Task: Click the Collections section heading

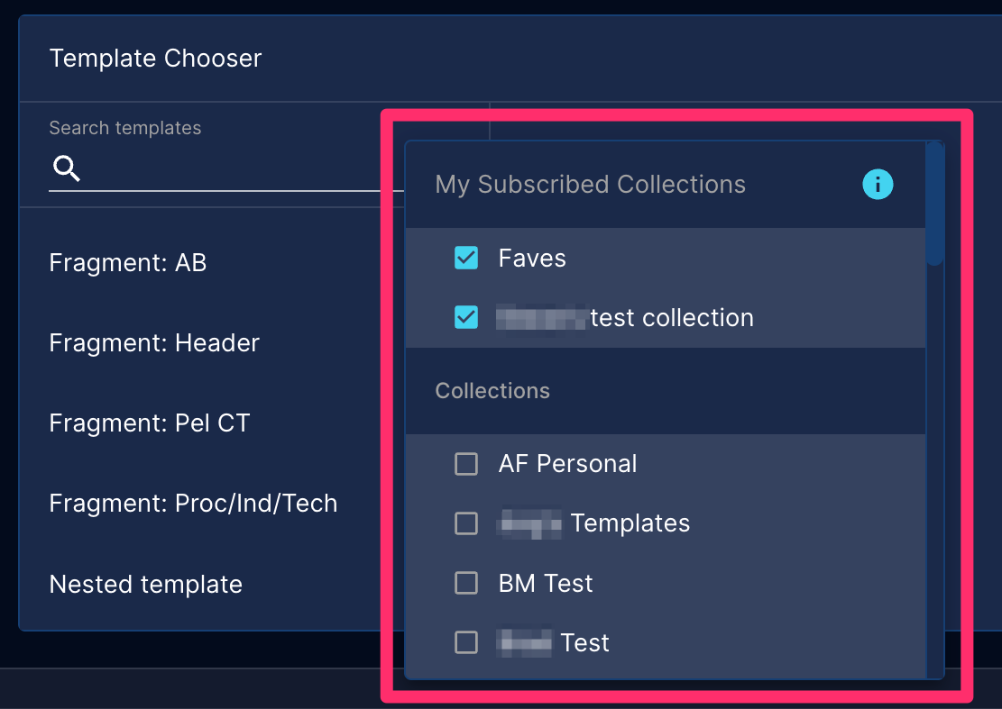Action: click(x=492, y=391)
